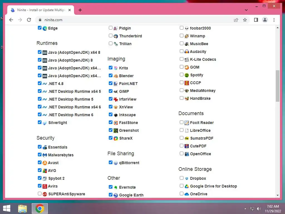The height and width of the screenshot is (214, 285).
Task: Click the Inkscape icon
Action: [x=116, y=115]
